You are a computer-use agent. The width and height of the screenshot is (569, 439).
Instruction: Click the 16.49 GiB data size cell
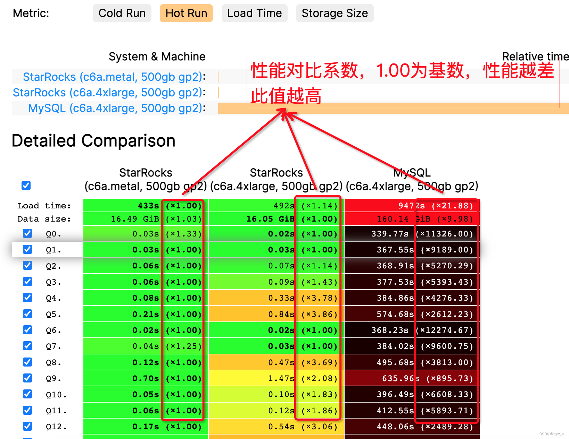[x=146, y=219]
